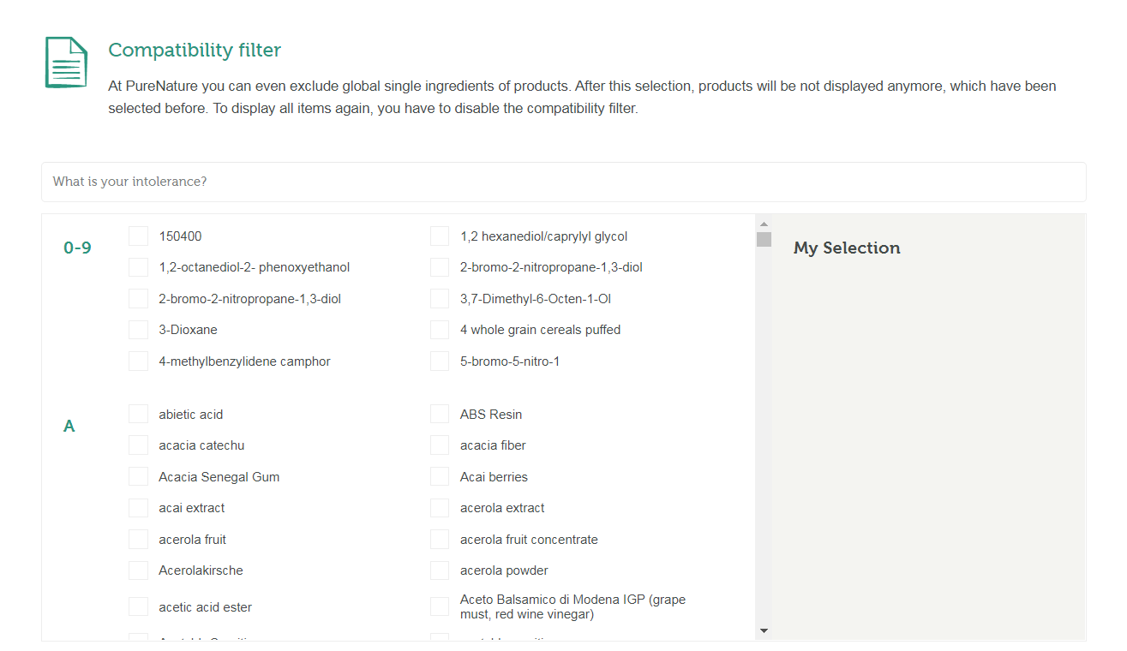Tick the 3-Dioxane checkbox
This screenshot has width=1127, height=651.
(138, 330)
